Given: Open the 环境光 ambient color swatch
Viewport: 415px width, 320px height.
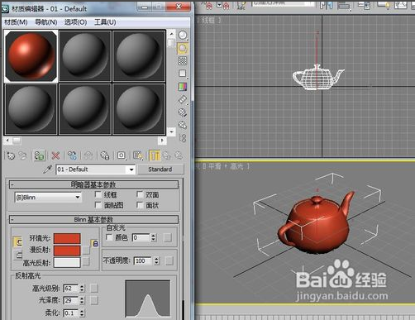Looking at the screenshot, I should 67,238.
